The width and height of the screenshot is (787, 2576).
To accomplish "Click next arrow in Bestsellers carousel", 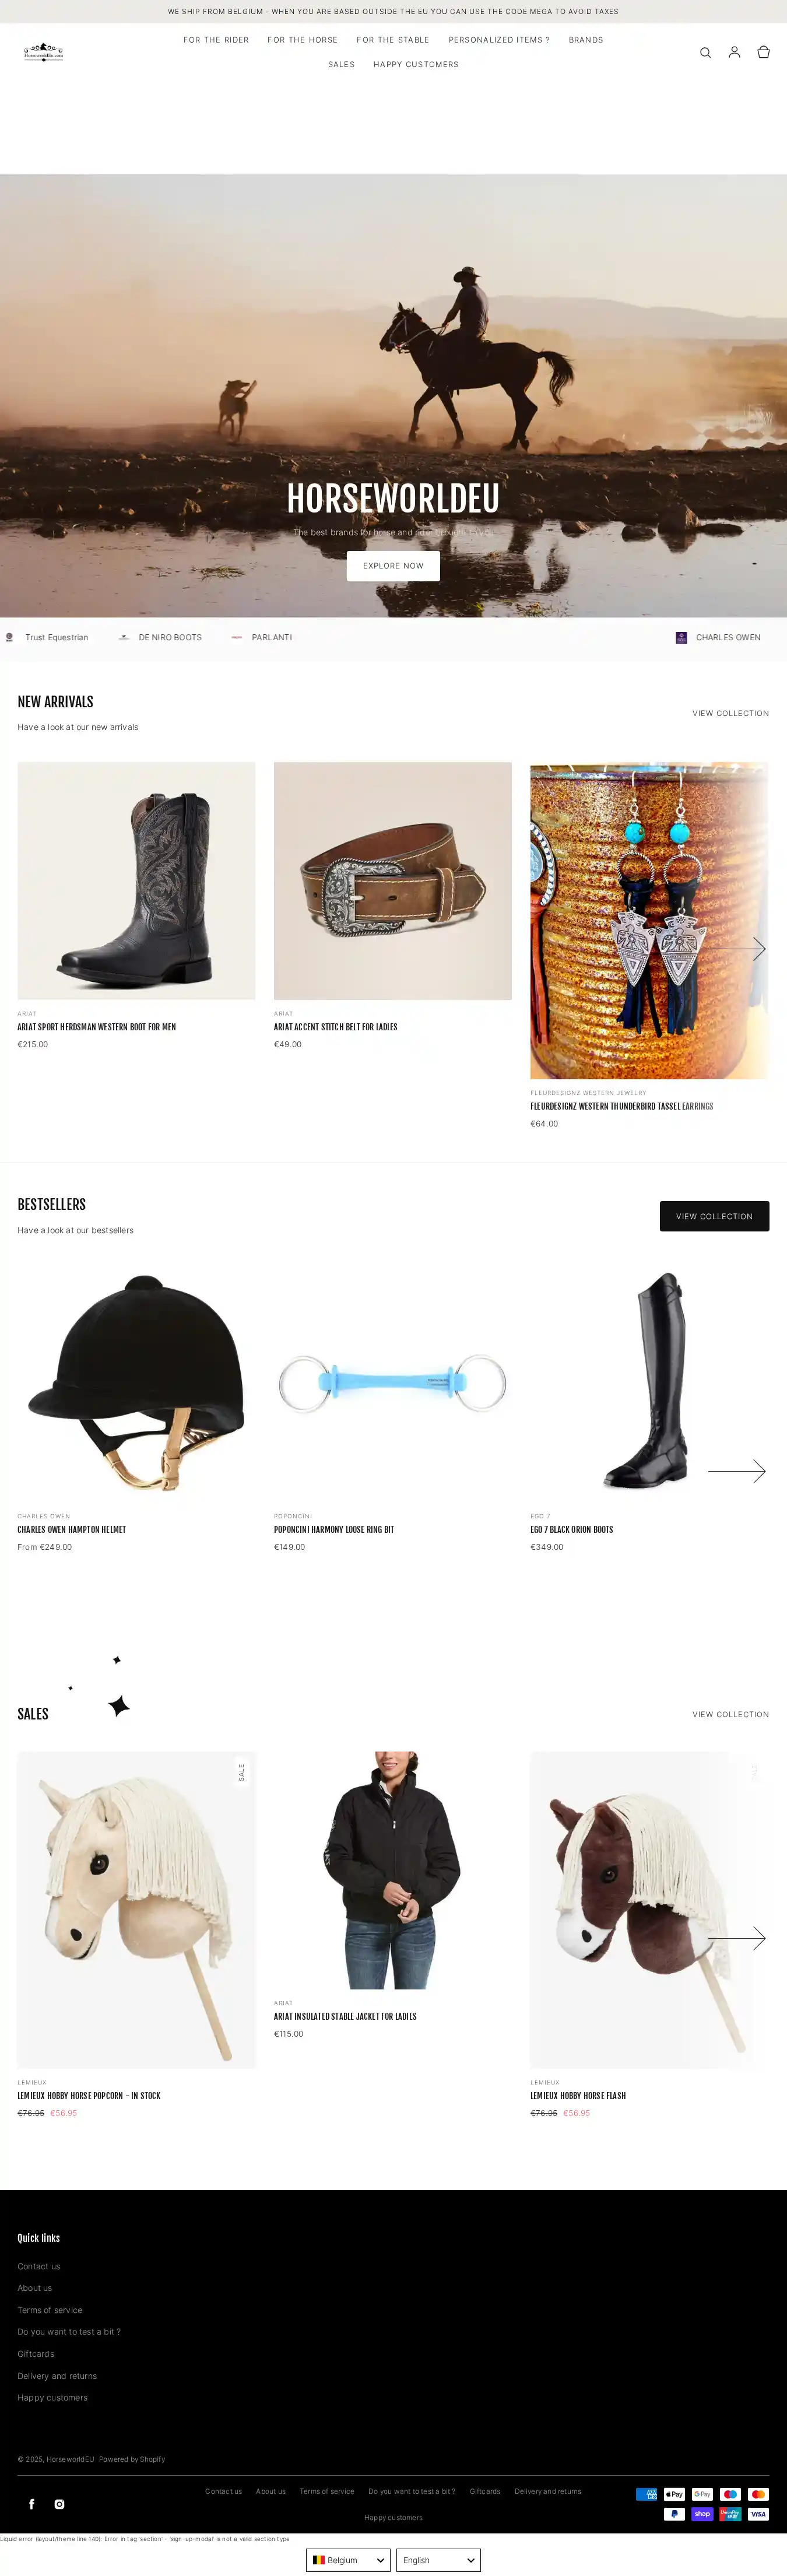I will [x=737, y=1470].
